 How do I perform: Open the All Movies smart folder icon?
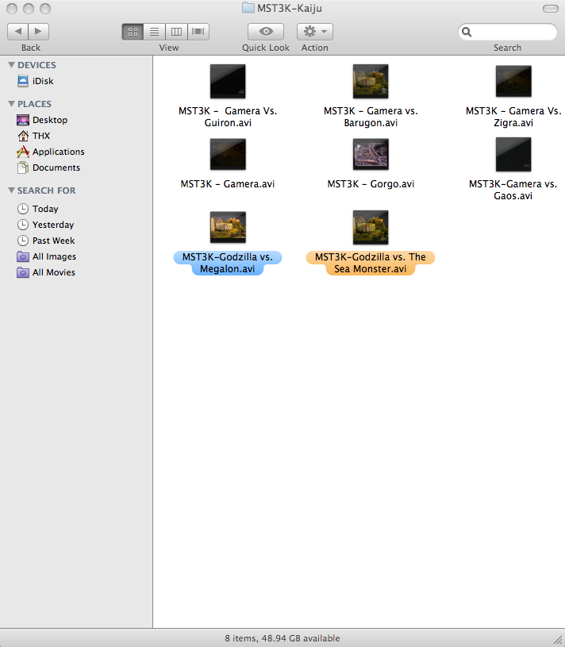pos(23,272)
